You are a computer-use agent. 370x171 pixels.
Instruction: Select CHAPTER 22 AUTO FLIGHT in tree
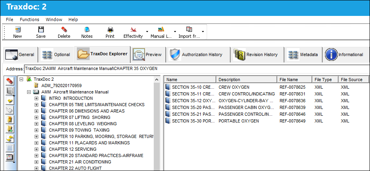75,168
